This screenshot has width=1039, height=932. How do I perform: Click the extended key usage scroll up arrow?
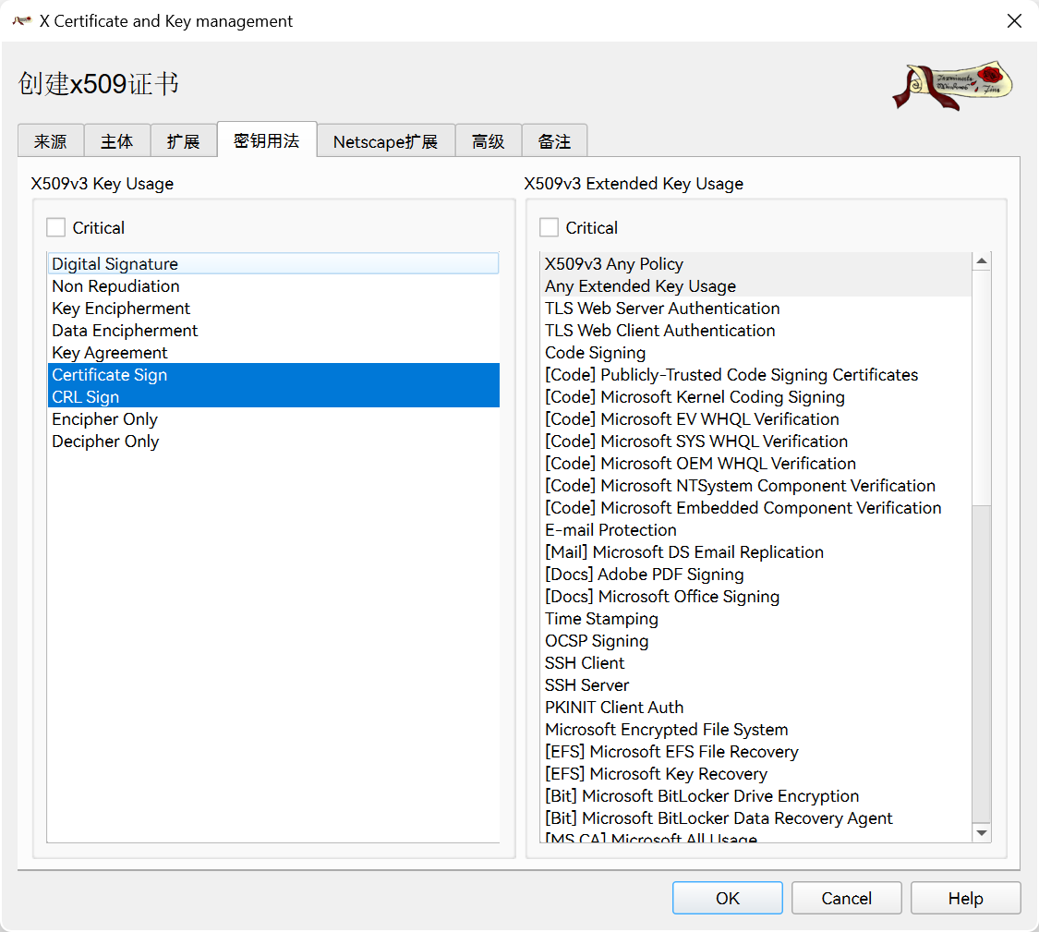982,261
